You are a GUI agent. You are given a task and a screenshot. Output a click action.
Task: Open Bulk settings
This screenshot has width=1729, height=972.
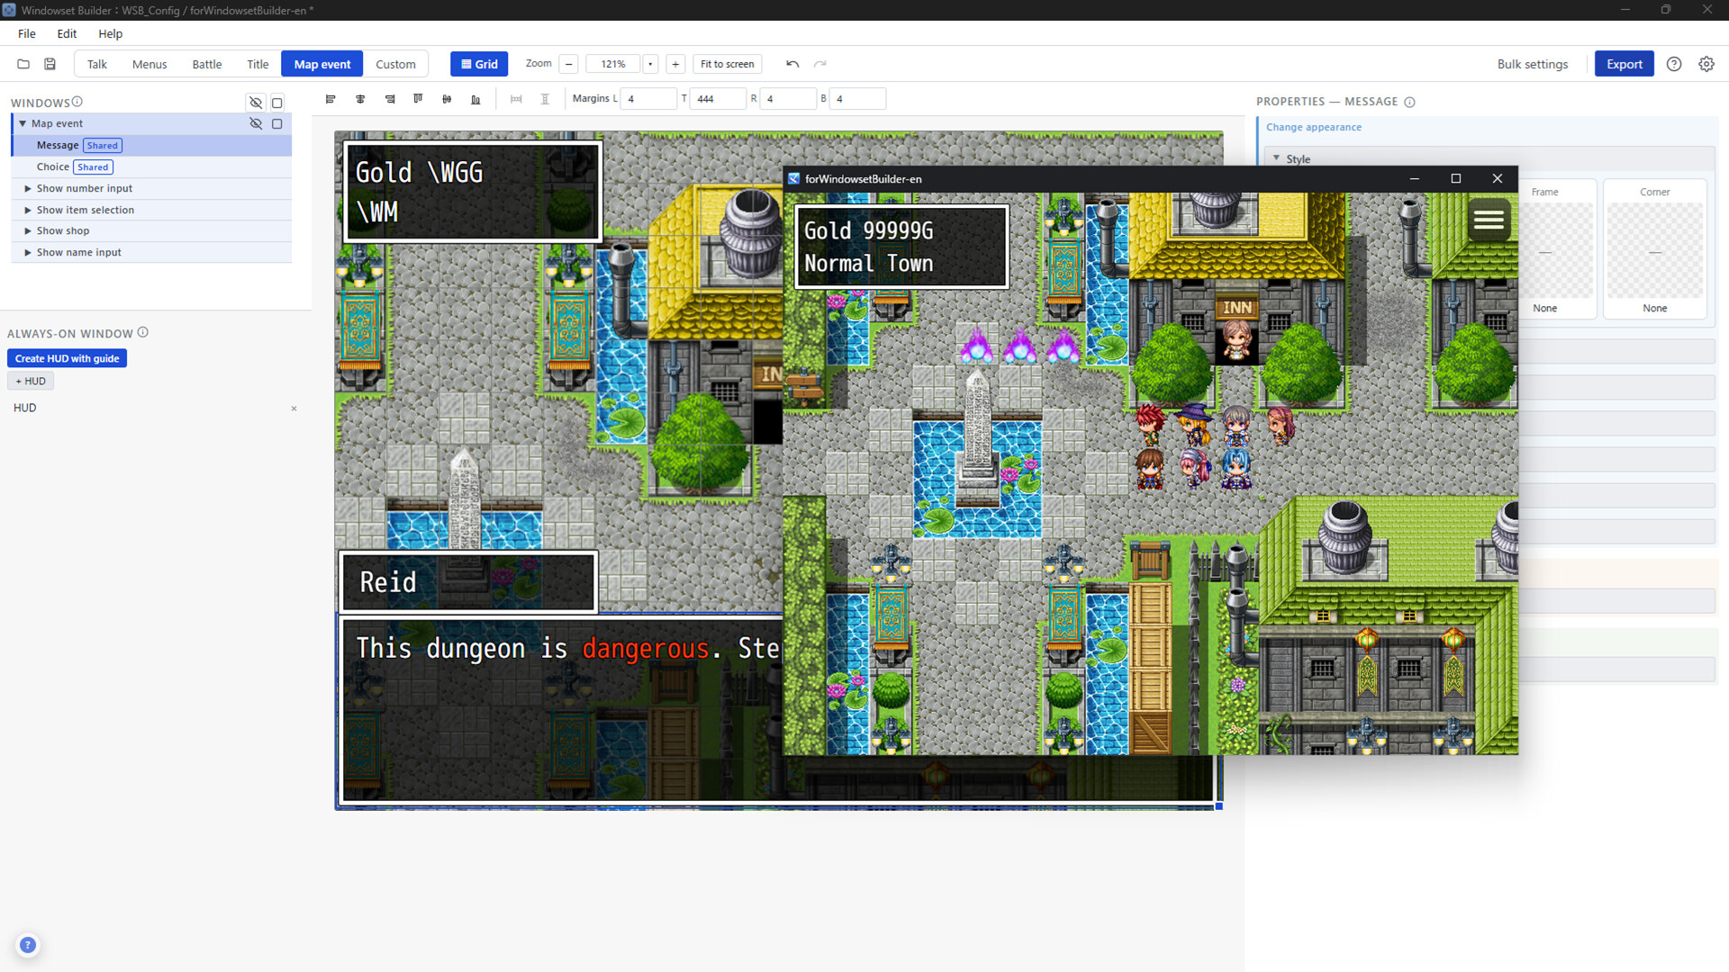coord(1532,64)
